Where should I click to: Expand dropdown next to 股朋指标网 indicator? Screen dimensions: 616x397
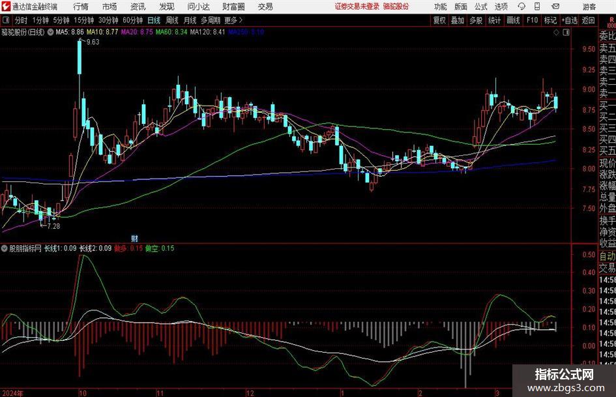[5, 248]
